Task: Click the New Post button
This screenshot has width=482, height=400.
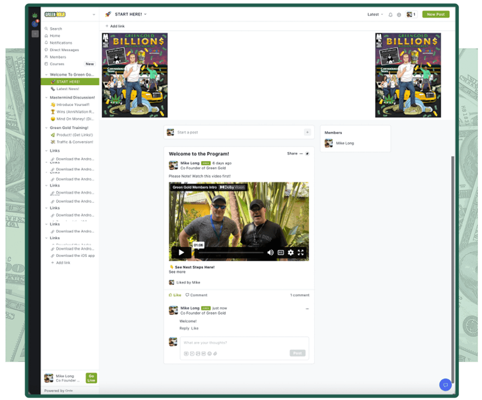Action: tap(435, 14)
